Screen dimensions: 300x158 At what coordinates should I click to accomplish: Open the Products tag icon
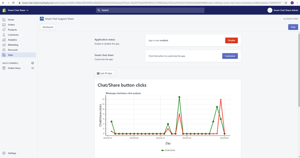coord(4,30)
